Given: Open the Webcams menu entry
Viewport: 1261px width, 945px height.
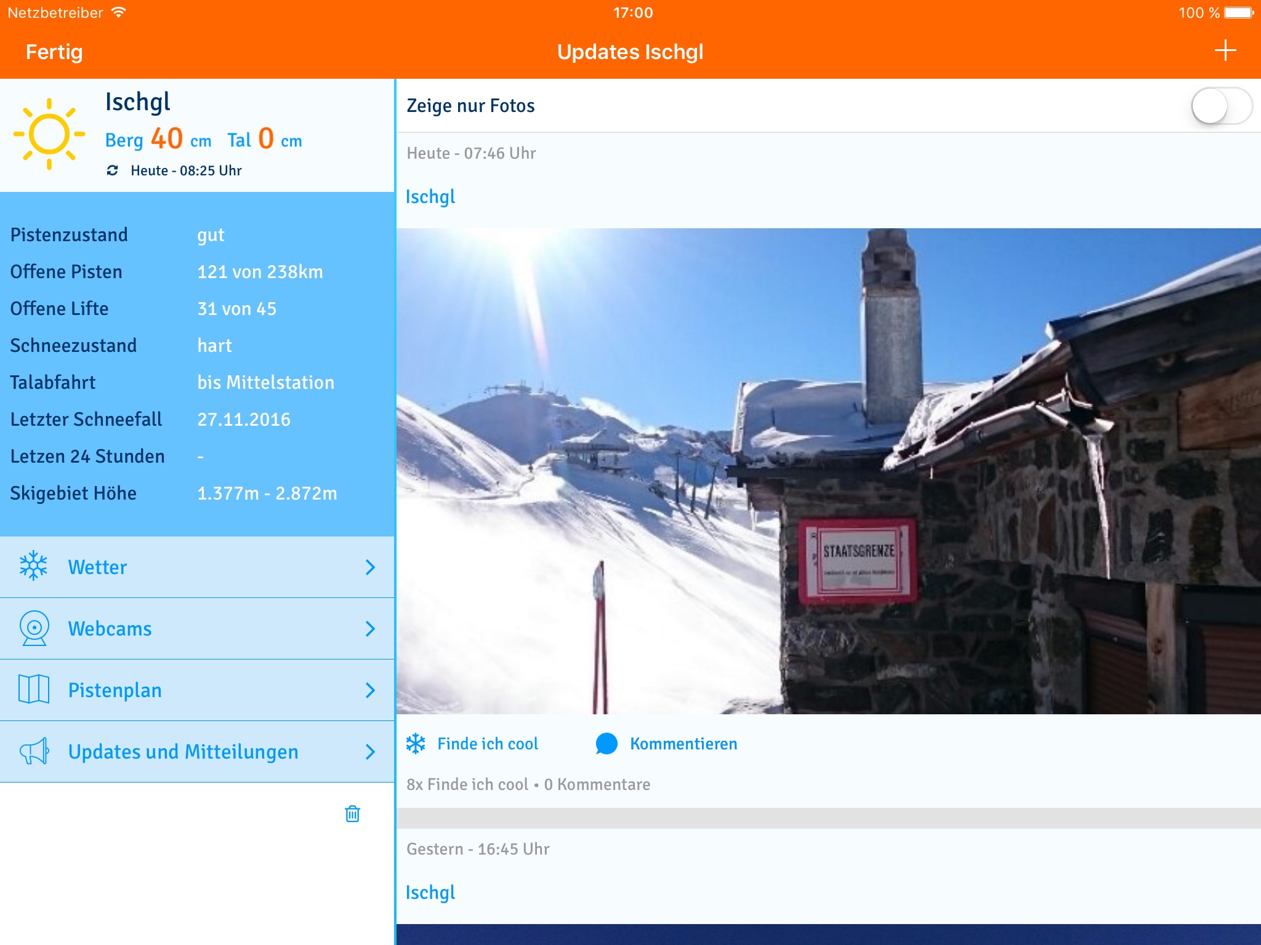Looking at the screenshot, I should click(x=197, y=629).
